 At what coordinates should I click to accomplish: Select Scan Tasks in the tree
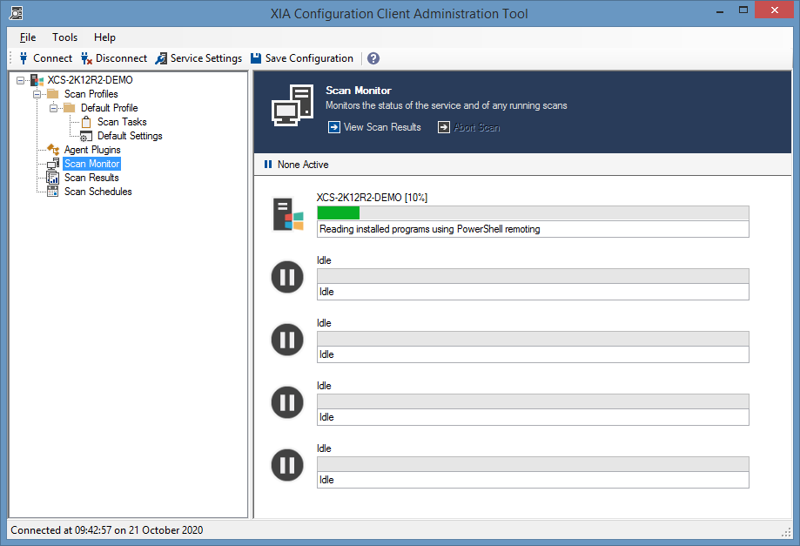tap(122, 122)
